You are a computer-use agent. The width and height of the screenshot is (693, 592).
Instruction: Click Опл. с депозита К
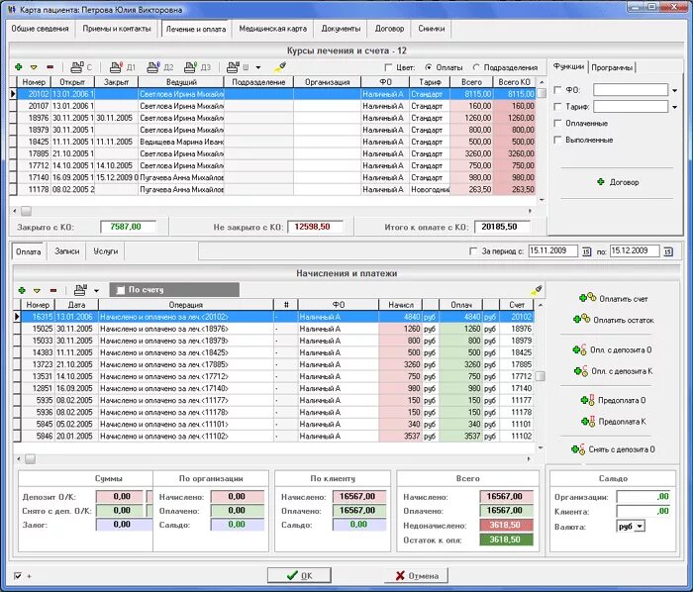[x=613, y=370]
